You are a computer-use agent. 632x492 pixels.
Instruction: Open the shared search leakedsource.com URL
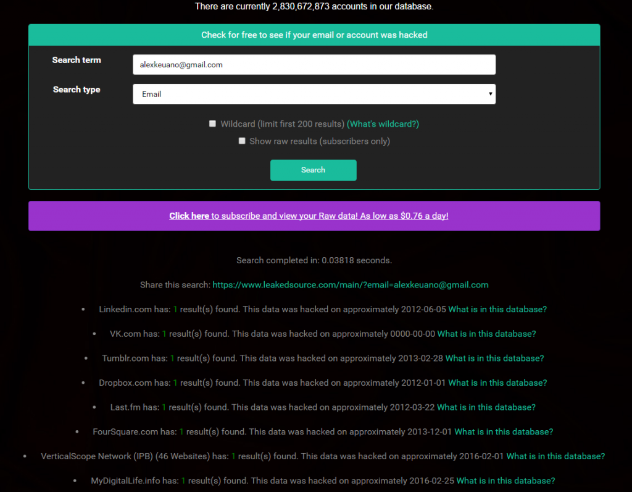click(351, 285)
